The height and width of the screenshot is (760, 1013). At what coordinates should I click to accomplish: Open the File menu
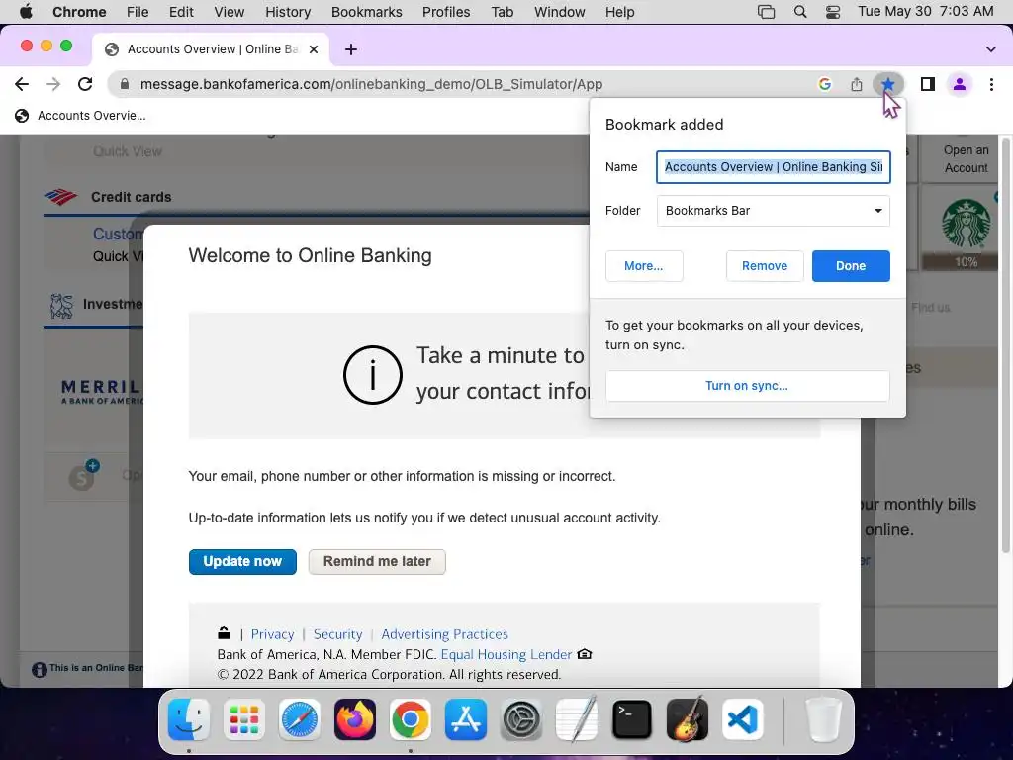click(x=138, y=12)
